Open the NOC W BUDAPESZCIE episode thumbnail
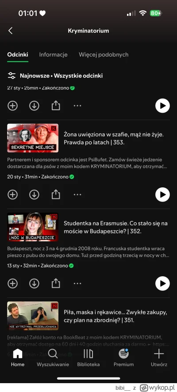 [x=33, y=227]
